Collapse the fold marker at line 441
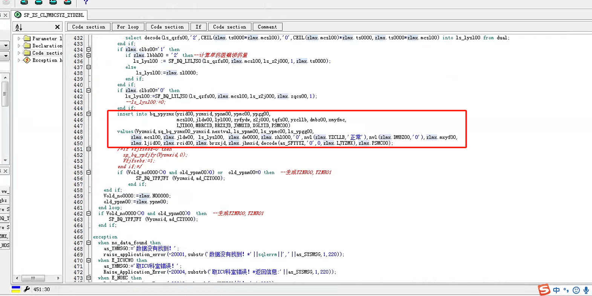 pos(89,91)
